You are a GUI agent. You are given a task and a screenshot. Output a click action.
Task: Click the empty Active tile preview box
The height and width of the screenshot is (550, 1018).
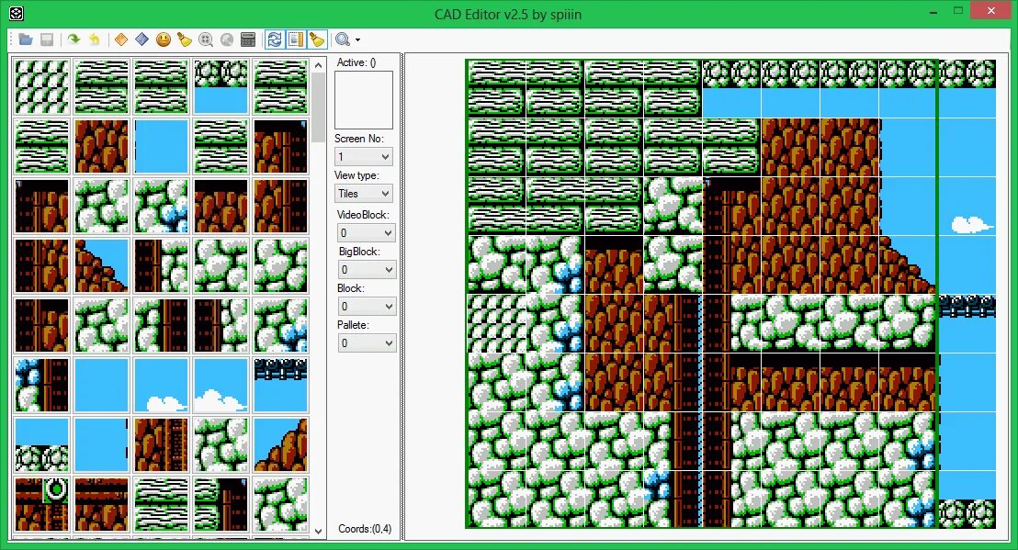pos(364,100)
